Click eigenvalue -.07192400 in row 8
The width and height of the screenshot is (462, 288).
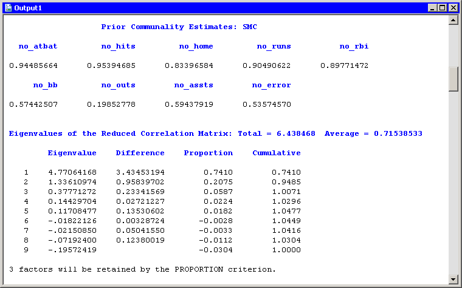(x=72, y=240)
